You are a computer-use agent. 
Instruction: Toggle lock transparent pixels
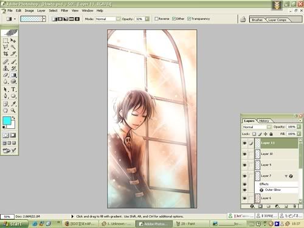(254, 134)
